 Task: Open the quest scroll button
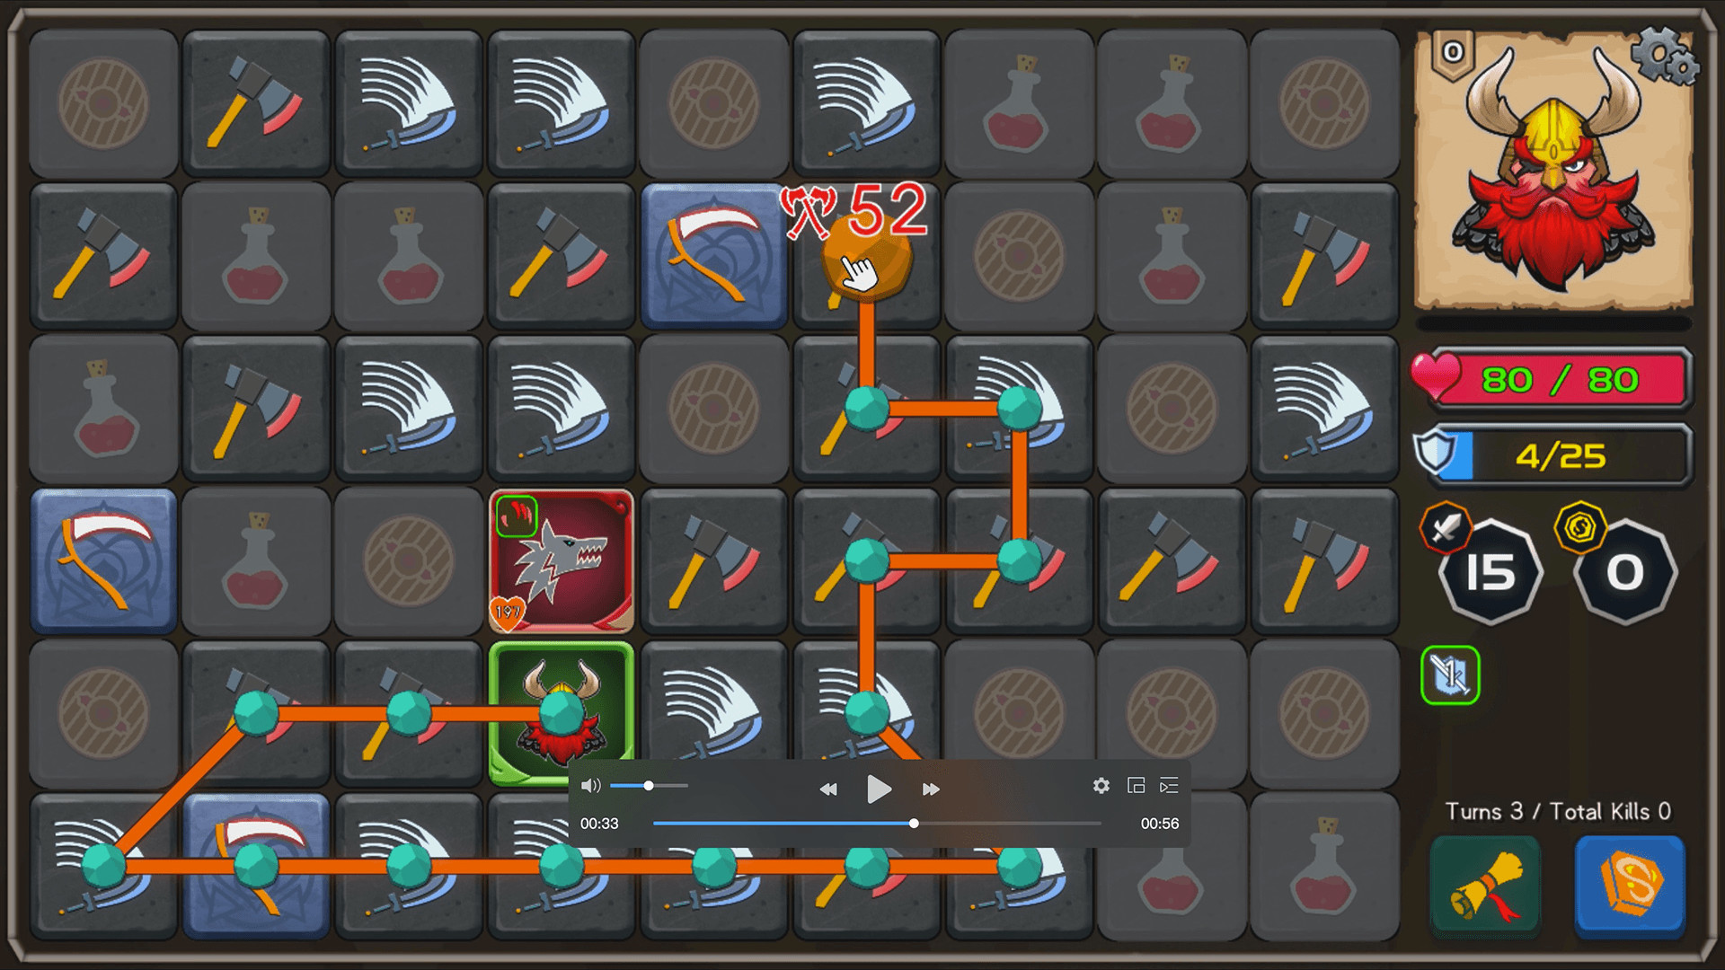pos(1485,886)
